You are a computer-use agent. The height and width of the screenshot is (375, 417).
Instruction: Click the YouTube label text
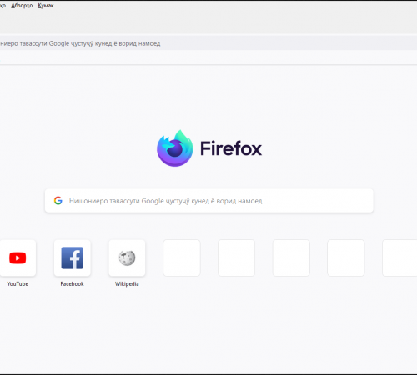click(x=18, y=283)
